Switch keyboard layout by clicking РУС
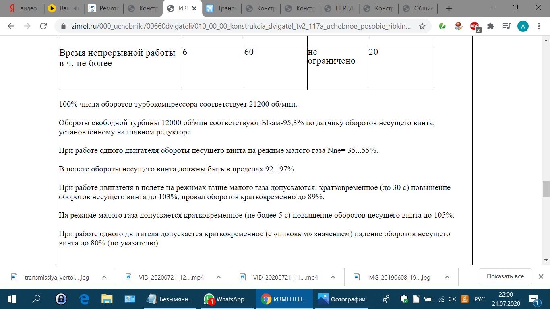The image size is (550, 309). [480, 299]
